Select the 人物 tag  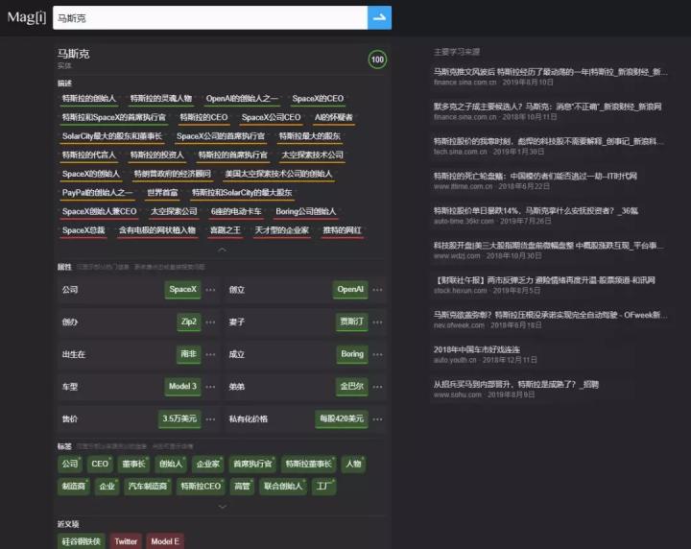(353, 464)
